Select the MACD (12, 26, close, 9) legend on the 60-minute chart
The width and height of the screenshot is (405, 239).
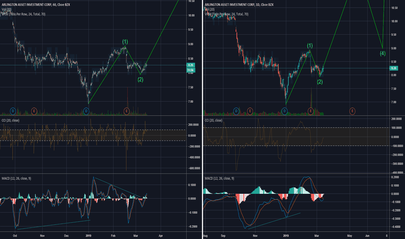point(16,179)
